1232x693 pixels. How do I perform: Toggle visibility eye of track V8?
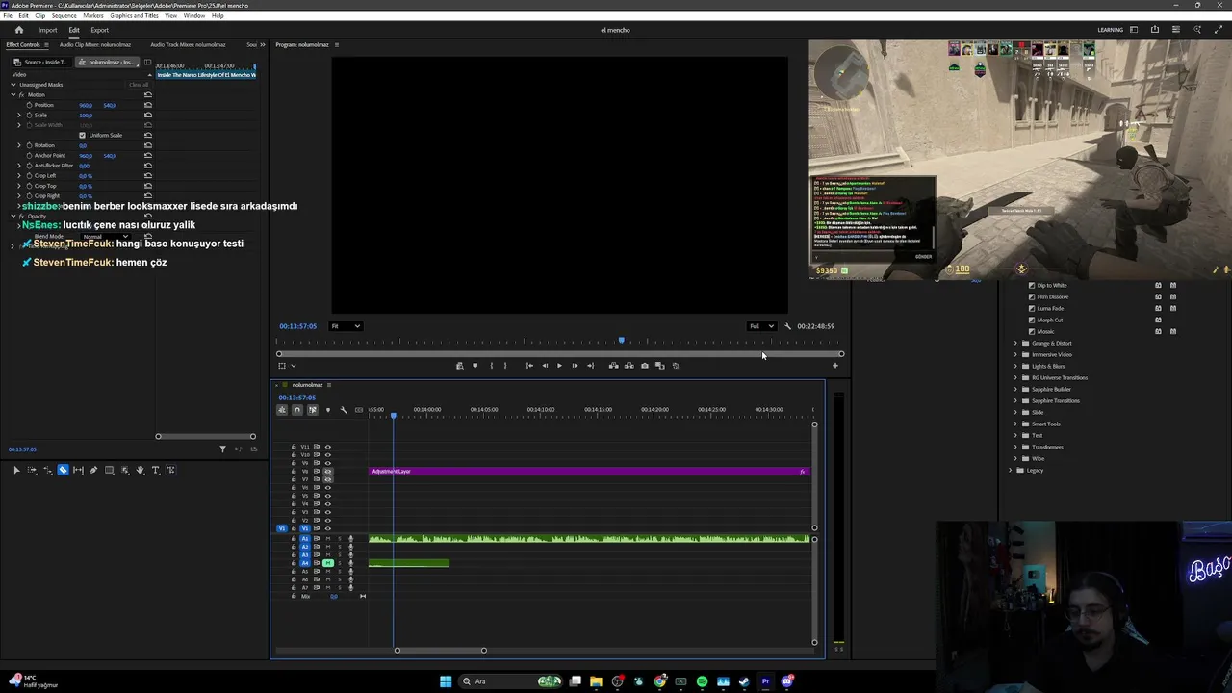(x=327, y=472)
